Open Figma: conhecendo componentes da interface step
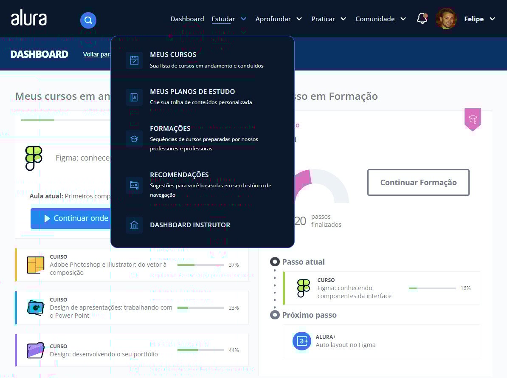 coord(382,288)
